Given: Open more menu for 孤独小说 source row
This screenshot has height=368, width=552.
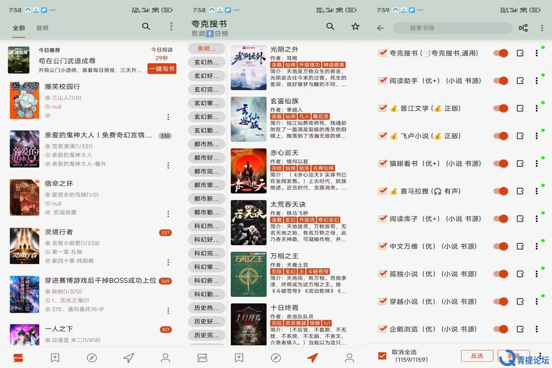Looking at the screenshot, I should (536, 274).
